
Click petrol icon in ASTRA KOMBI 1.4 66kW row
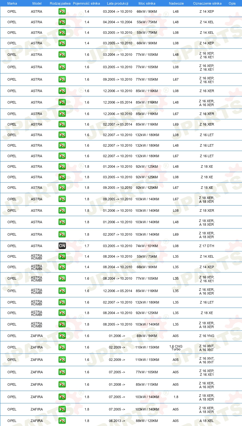coord(62,267)
